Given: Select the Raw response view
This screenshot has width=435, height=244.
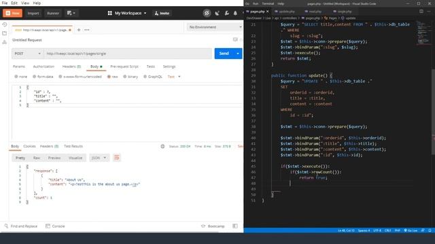Looking at the screenshot, I should coord(37,158).
